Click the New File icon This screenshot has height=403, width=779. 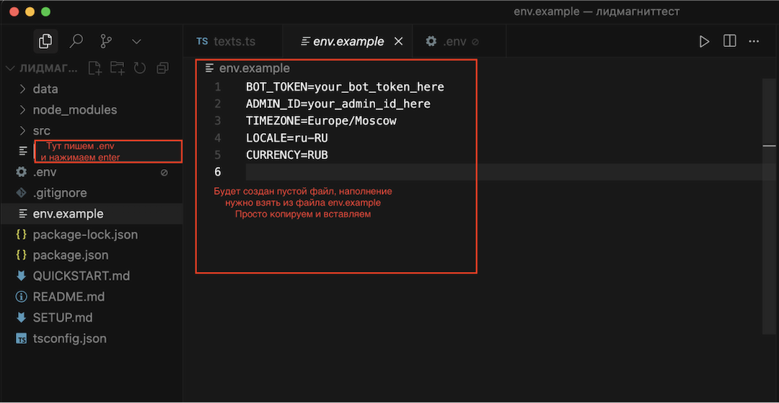pos(94,68)
